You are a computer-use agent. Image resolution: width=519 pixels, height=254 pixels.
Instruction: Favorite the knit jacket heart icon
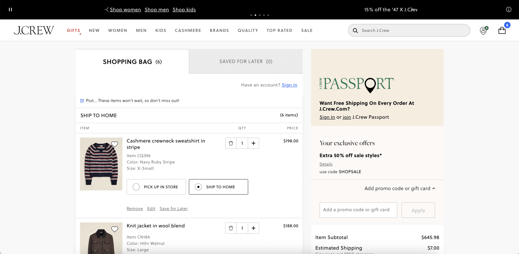(x=115, y=229)
